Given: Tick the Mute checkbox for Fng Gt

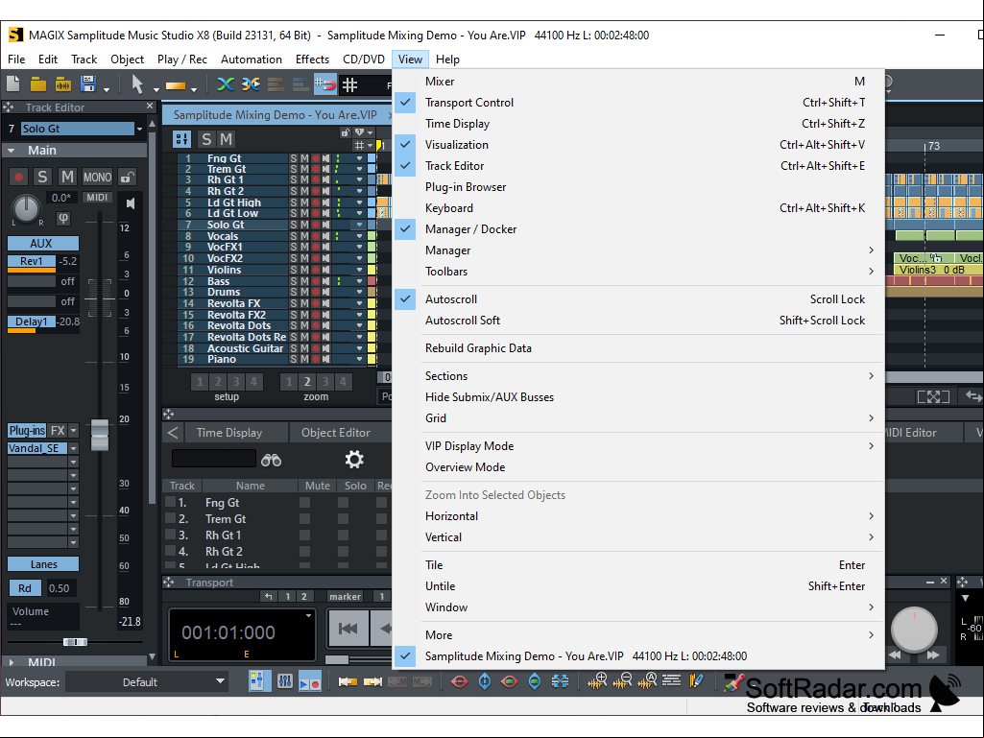Looking at the screenshot, I should click(304, 503).
